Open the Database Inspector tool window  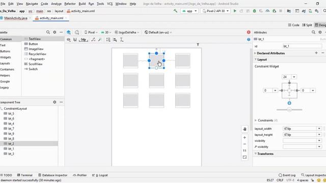(53, 175)
